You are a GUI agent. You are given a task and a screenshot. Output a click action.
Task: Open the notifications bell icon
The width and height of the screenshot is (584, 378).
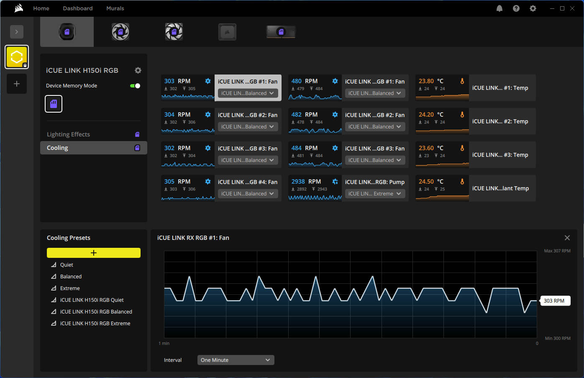(499, 8)
